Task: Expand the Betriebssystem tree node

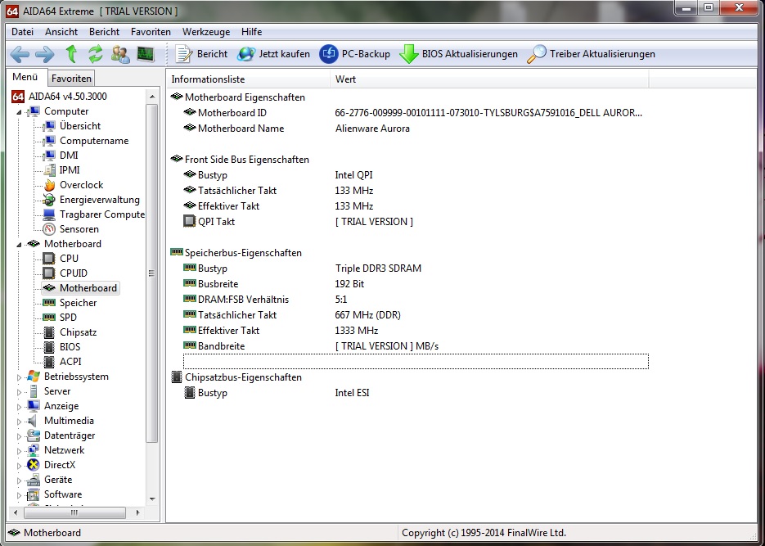Action: pyautogui.click(x=19, y=377)
